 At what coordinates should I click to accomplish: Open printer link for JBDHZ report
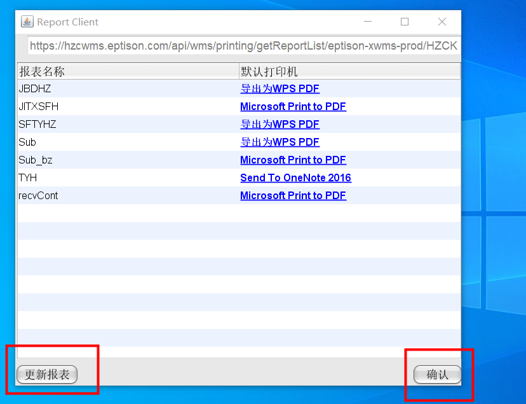click(x=280, y=89)
